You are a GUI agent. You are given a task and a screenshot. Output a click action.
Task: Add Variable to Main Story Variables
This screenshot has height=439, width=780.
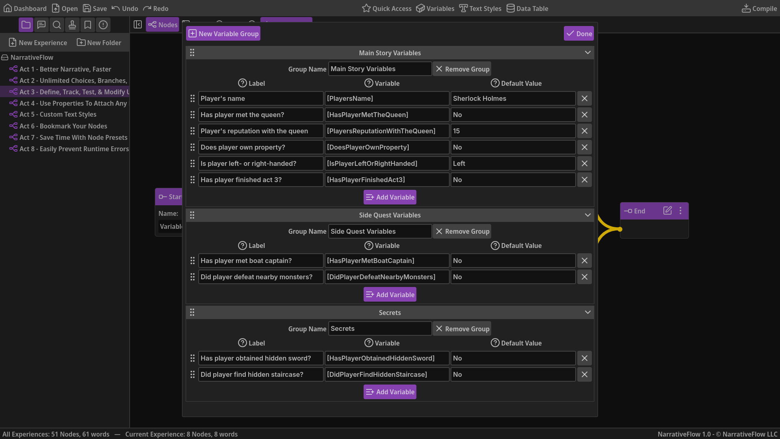pos(390,197)
